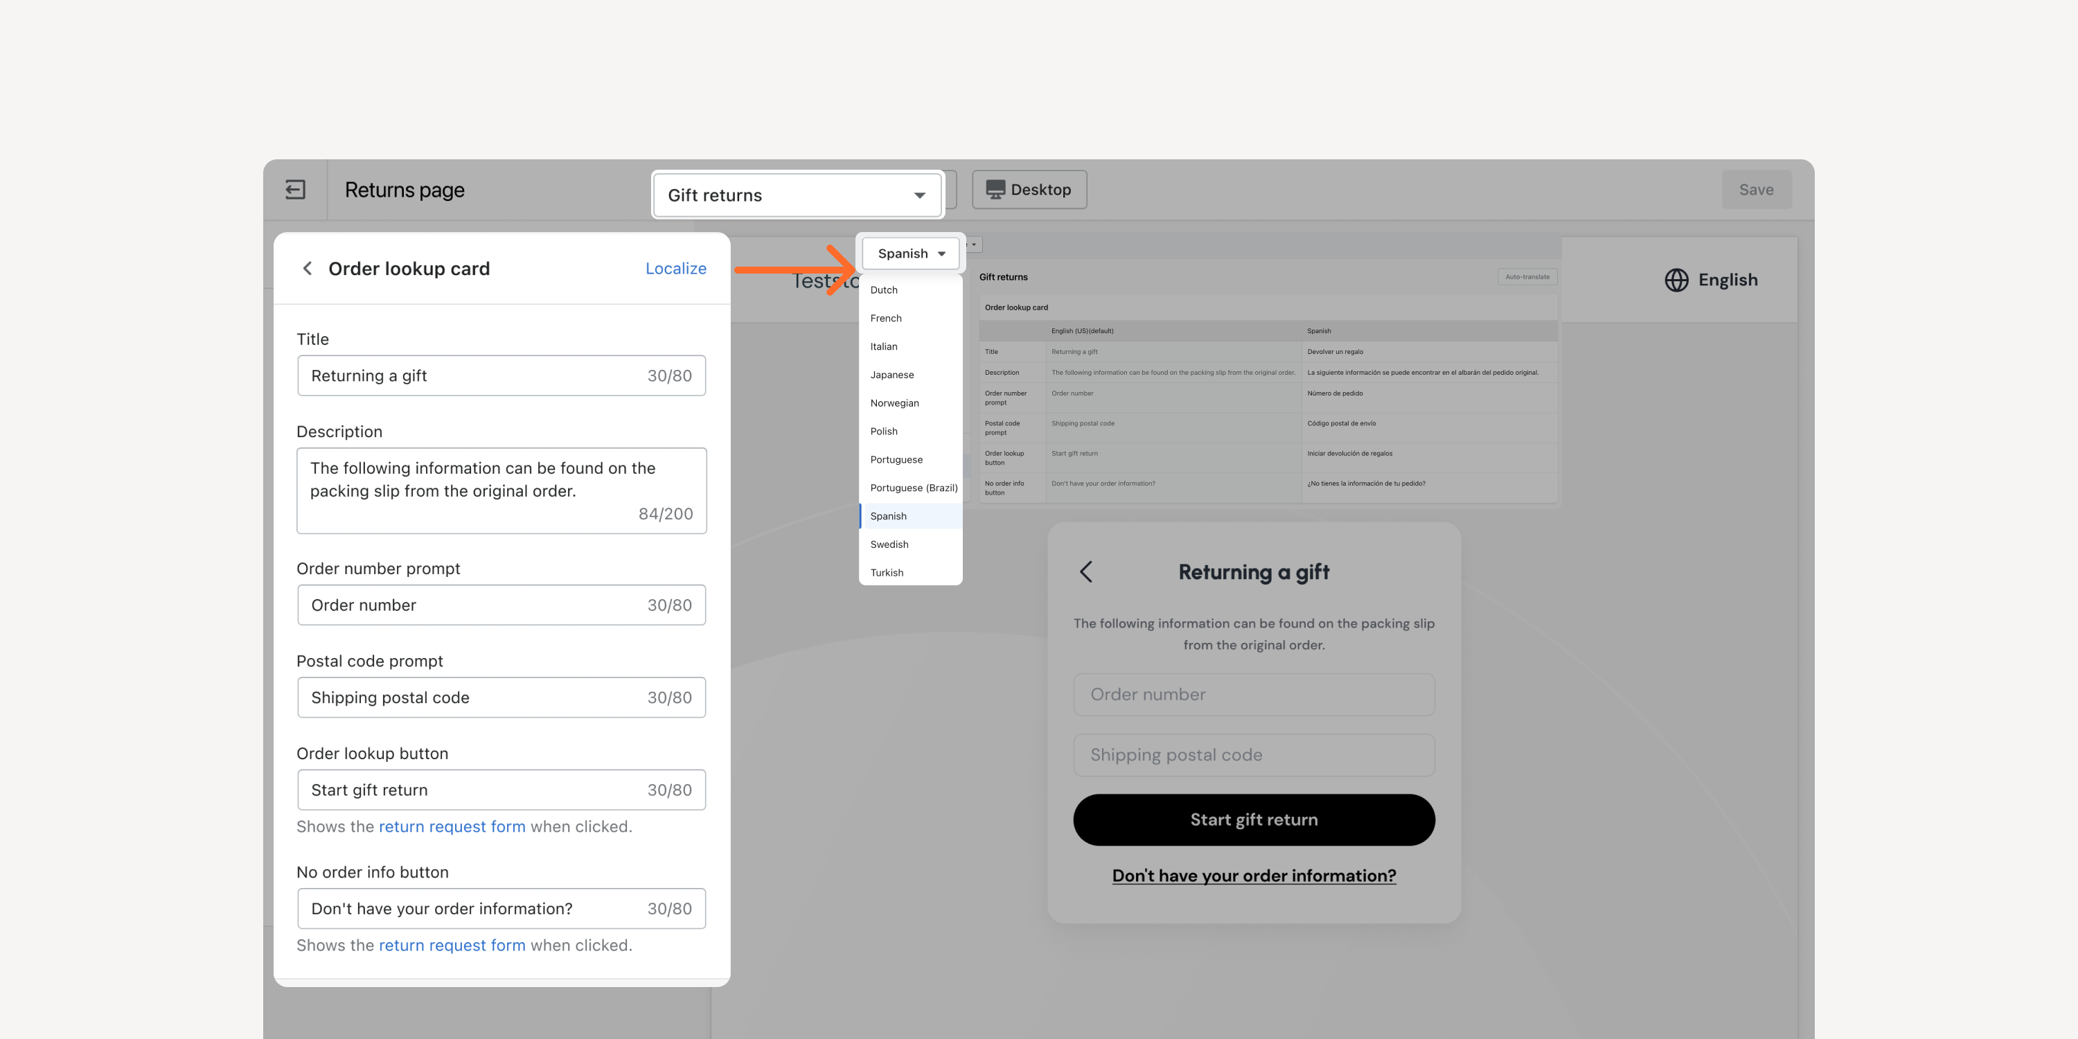Screen dimensions: 2078x1039
Task: Click the Description text area
Action: pyautogui.click(x=501, y=490)
